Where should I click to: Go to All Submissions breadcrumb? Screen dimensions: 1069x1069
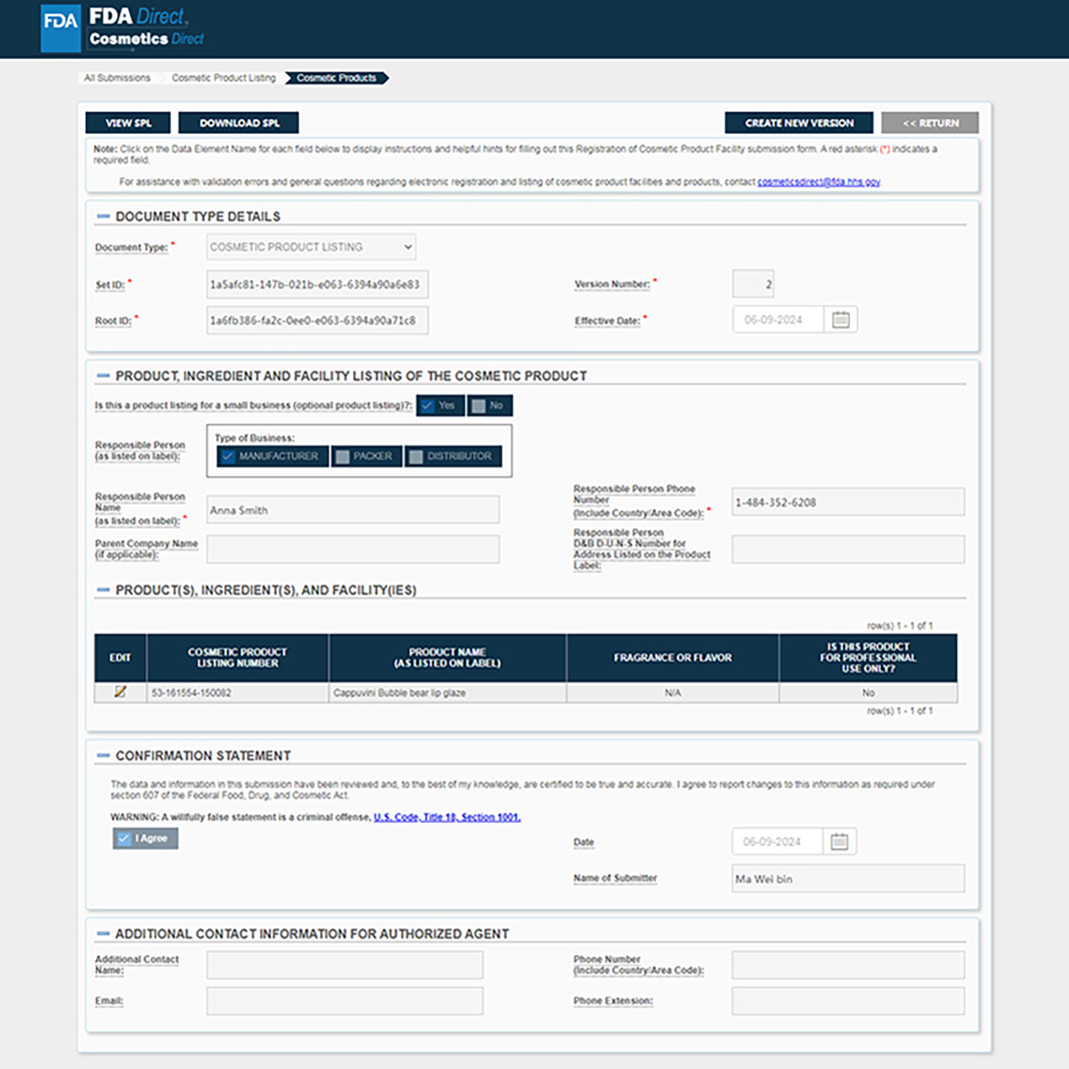click(117, 78)
